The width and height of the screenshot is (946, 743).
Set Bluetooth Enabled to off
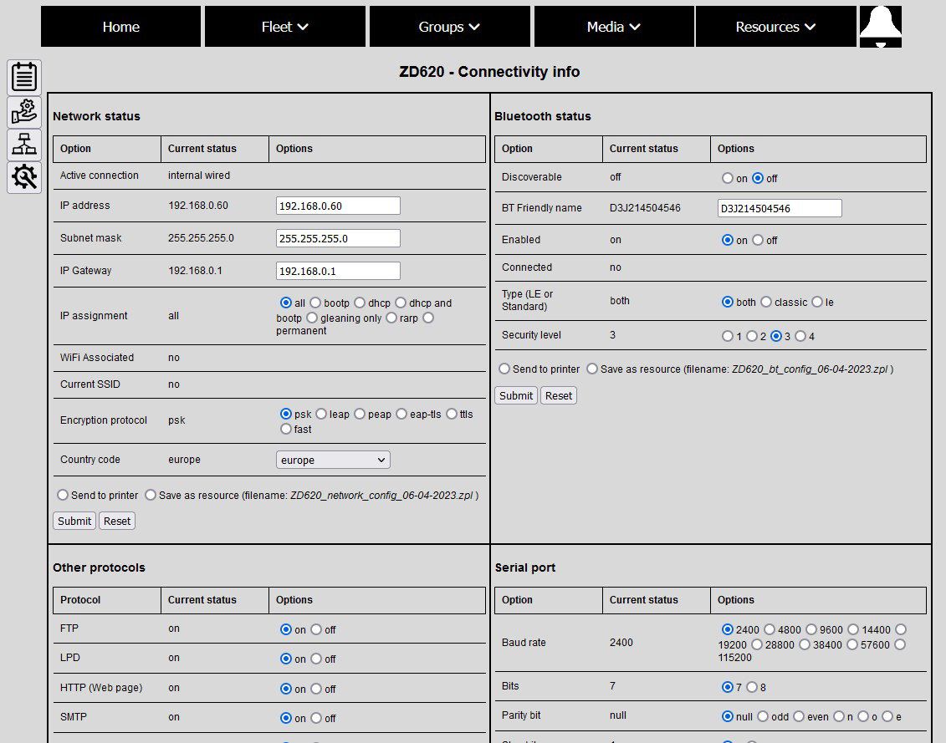[758, 240]
